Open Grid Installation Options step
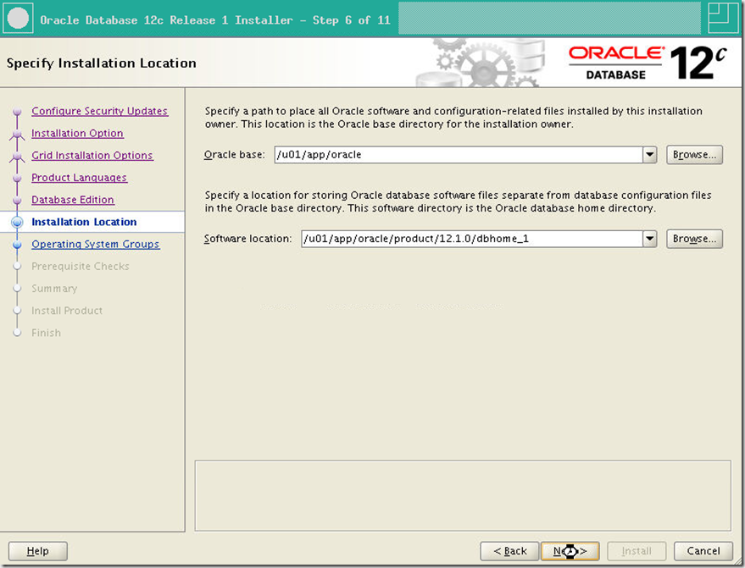This screenshot has height=568, width=745. 92,156
